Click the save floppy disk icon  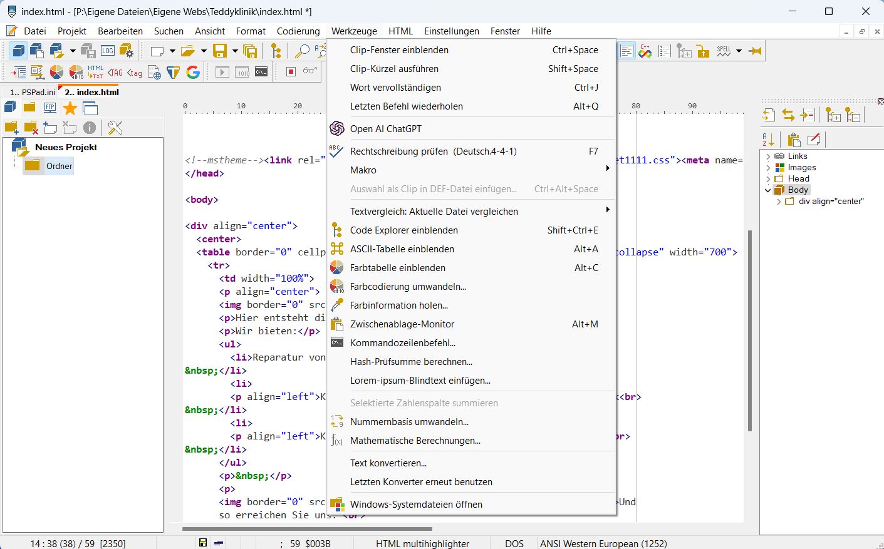[x=219, y=51]
